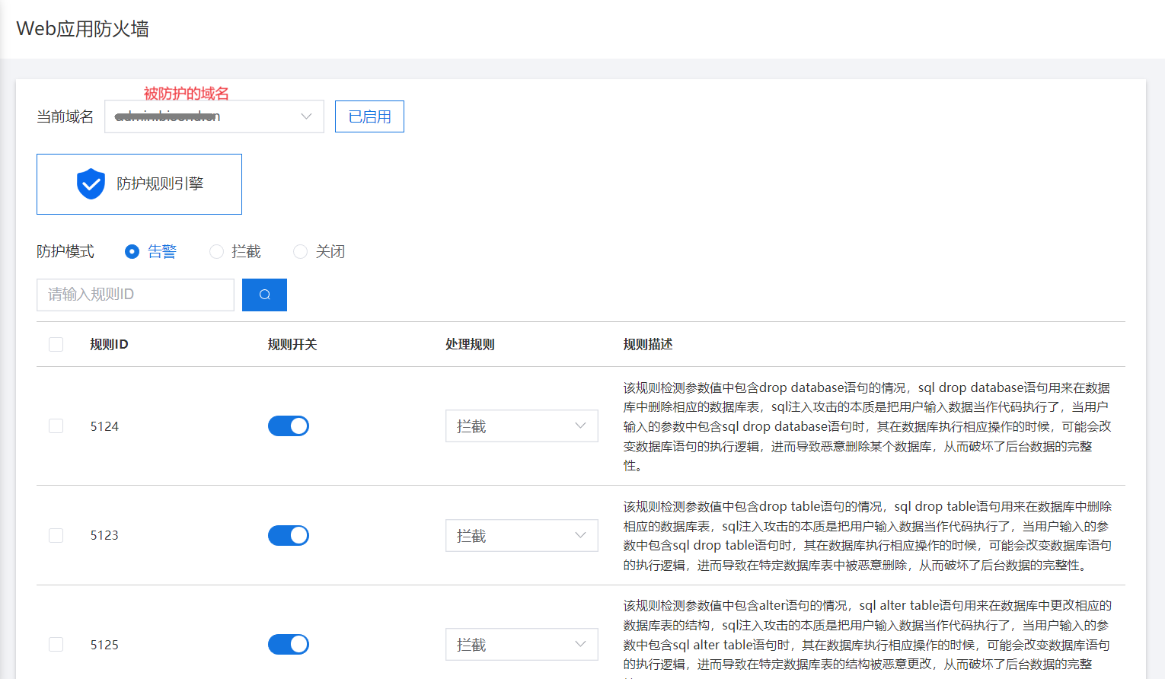The image size is (1165, 679).
Task: Select the 关闭 protection mode
Action: [320, 251]
